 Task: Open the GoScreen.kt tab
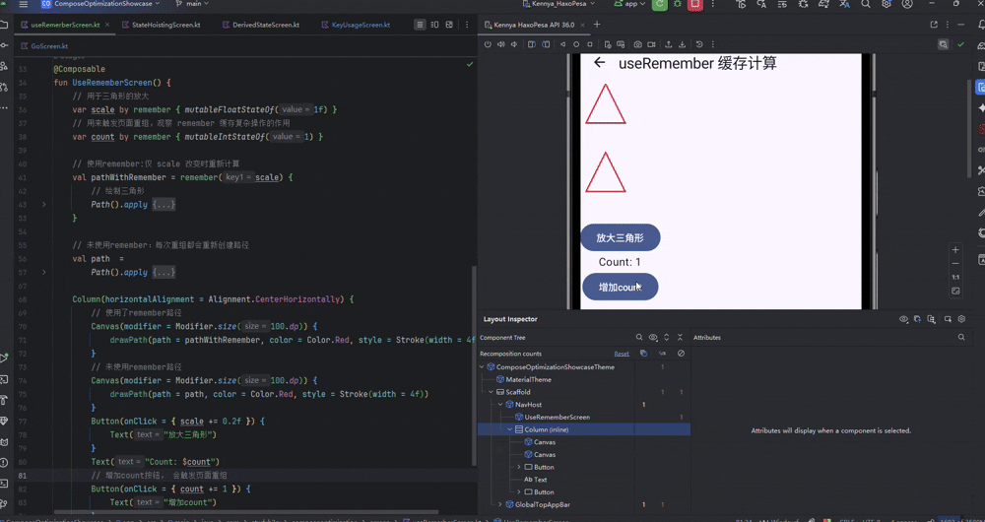pyautogui.click(x=44, y=46)
